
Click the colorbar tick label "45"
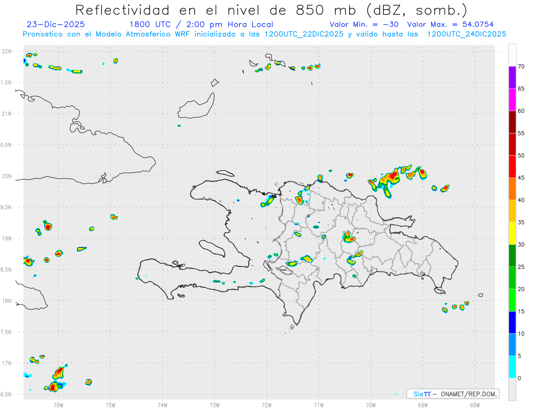point(521,178)
